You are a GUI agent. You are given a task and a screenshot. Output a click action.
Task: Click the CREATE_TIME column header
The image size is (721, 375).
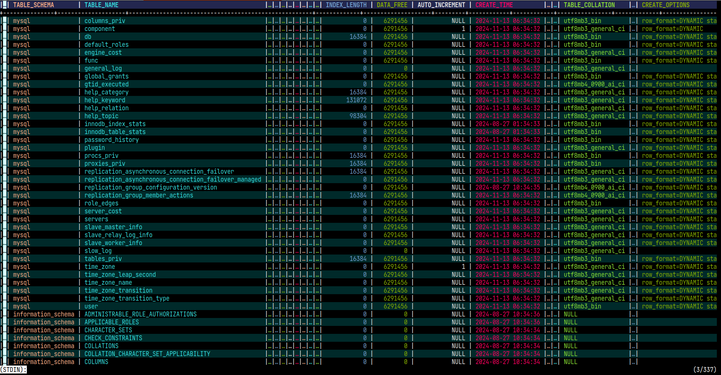point(494,5)
